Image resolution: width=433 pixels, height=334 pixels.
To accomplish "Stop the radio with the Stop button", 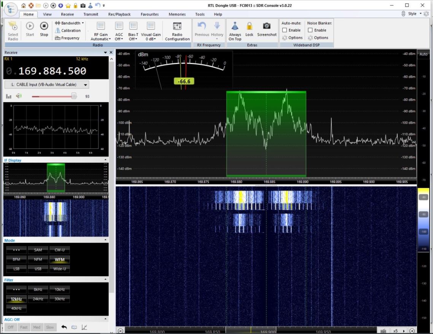I will pyautogui.click(x=44, y=29).
